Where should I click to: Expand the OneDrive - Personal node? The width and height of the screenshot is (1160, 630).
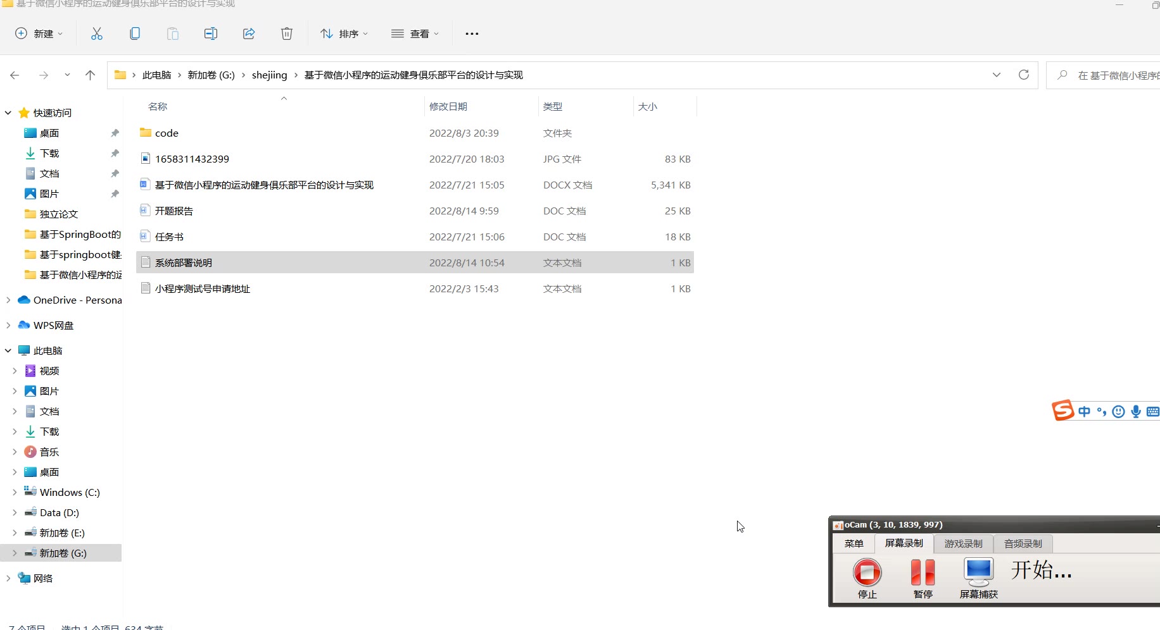[8, 300]
